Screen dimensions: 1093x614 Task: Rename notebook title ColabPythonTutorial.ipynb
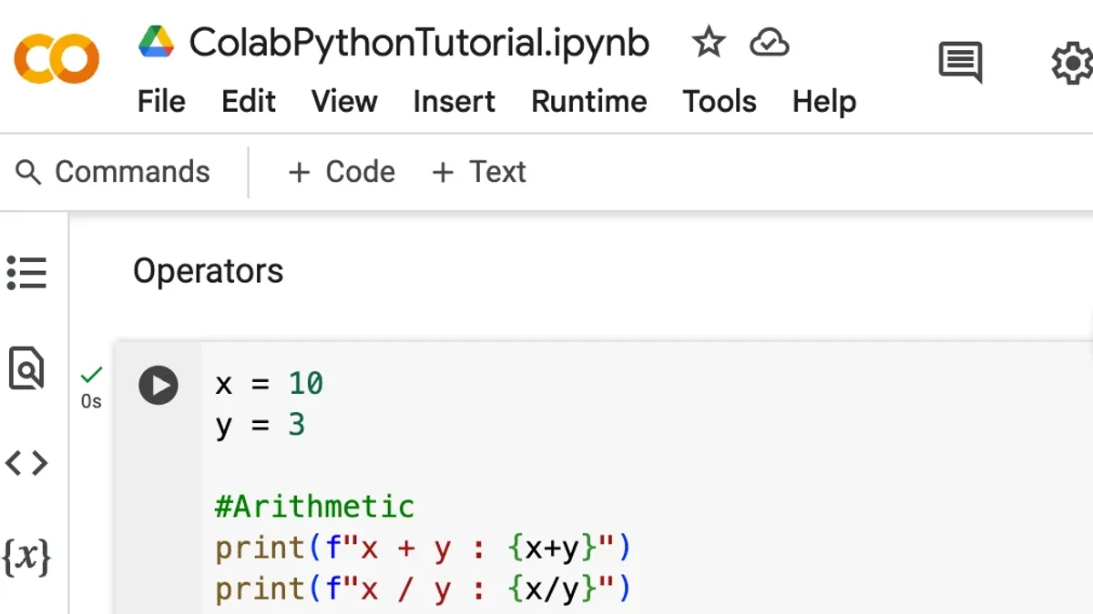[419, 43]
